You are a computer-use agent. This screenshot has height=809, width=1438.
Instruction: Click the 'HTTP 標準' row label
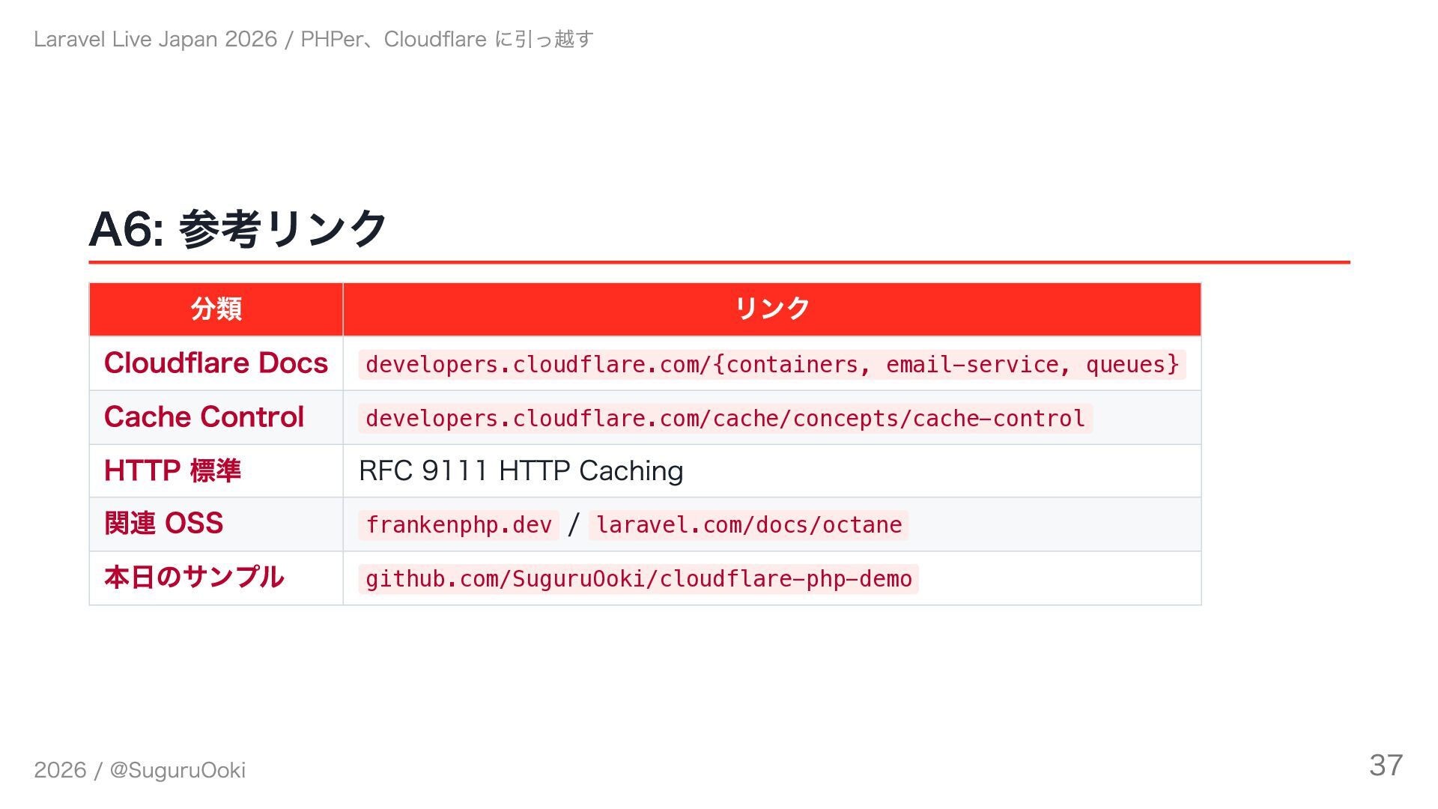(x=172, y=471)
